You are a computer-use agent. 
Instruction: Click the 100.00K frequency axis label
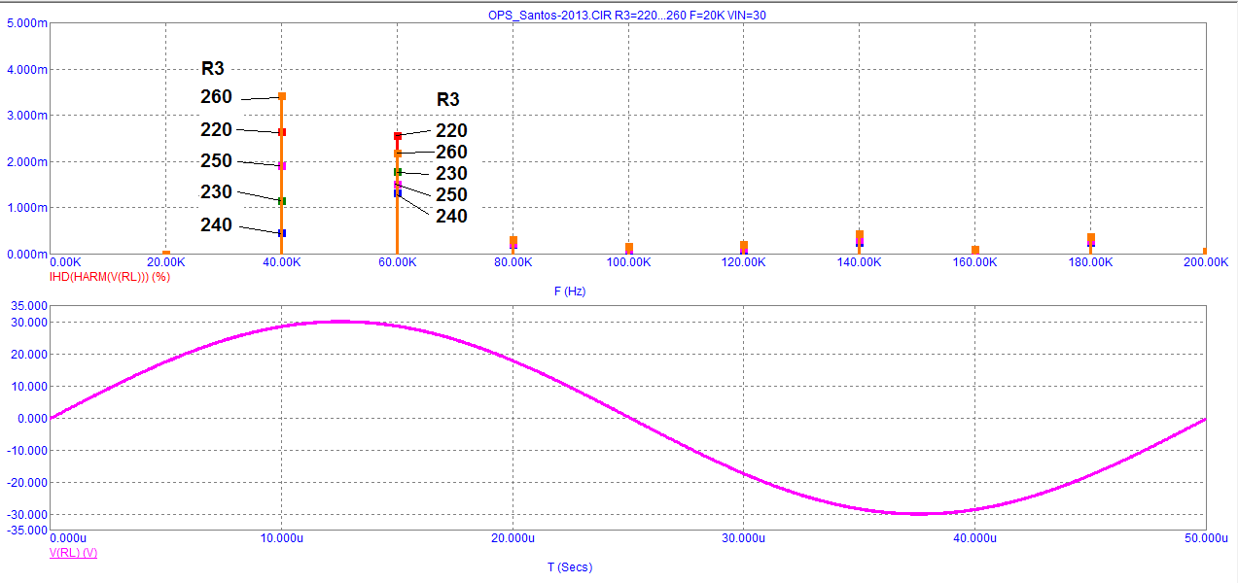pos(629,262)
